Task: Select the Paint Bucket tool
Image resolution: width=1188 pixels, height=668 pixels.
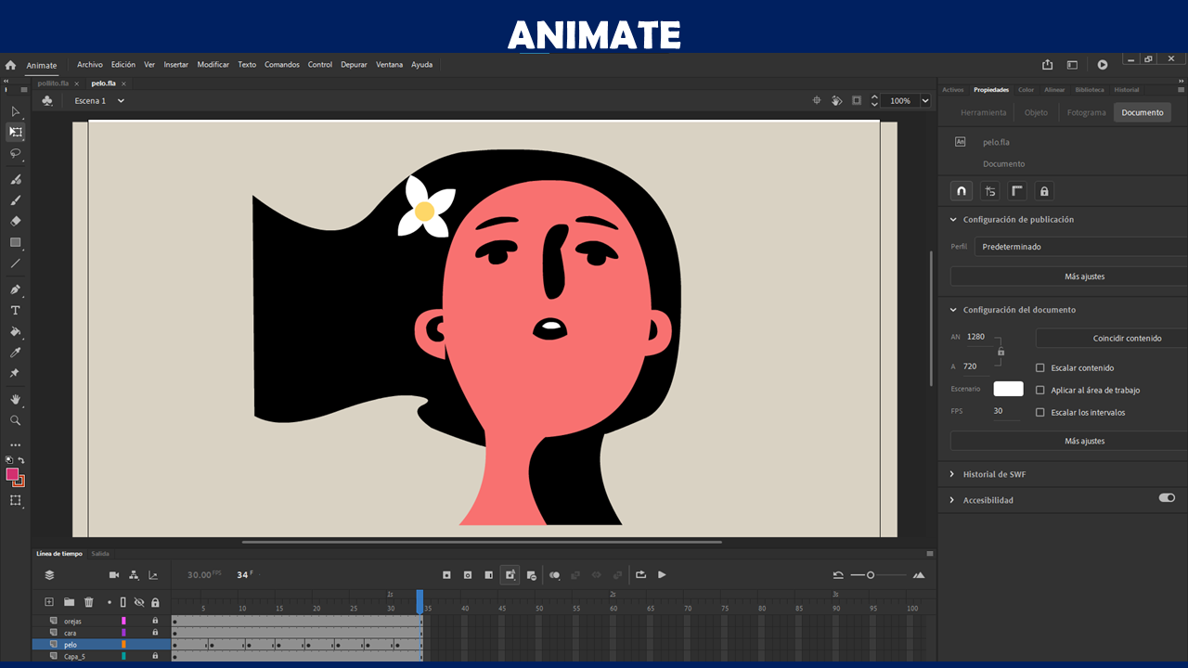Action: [x=16, y=331]
